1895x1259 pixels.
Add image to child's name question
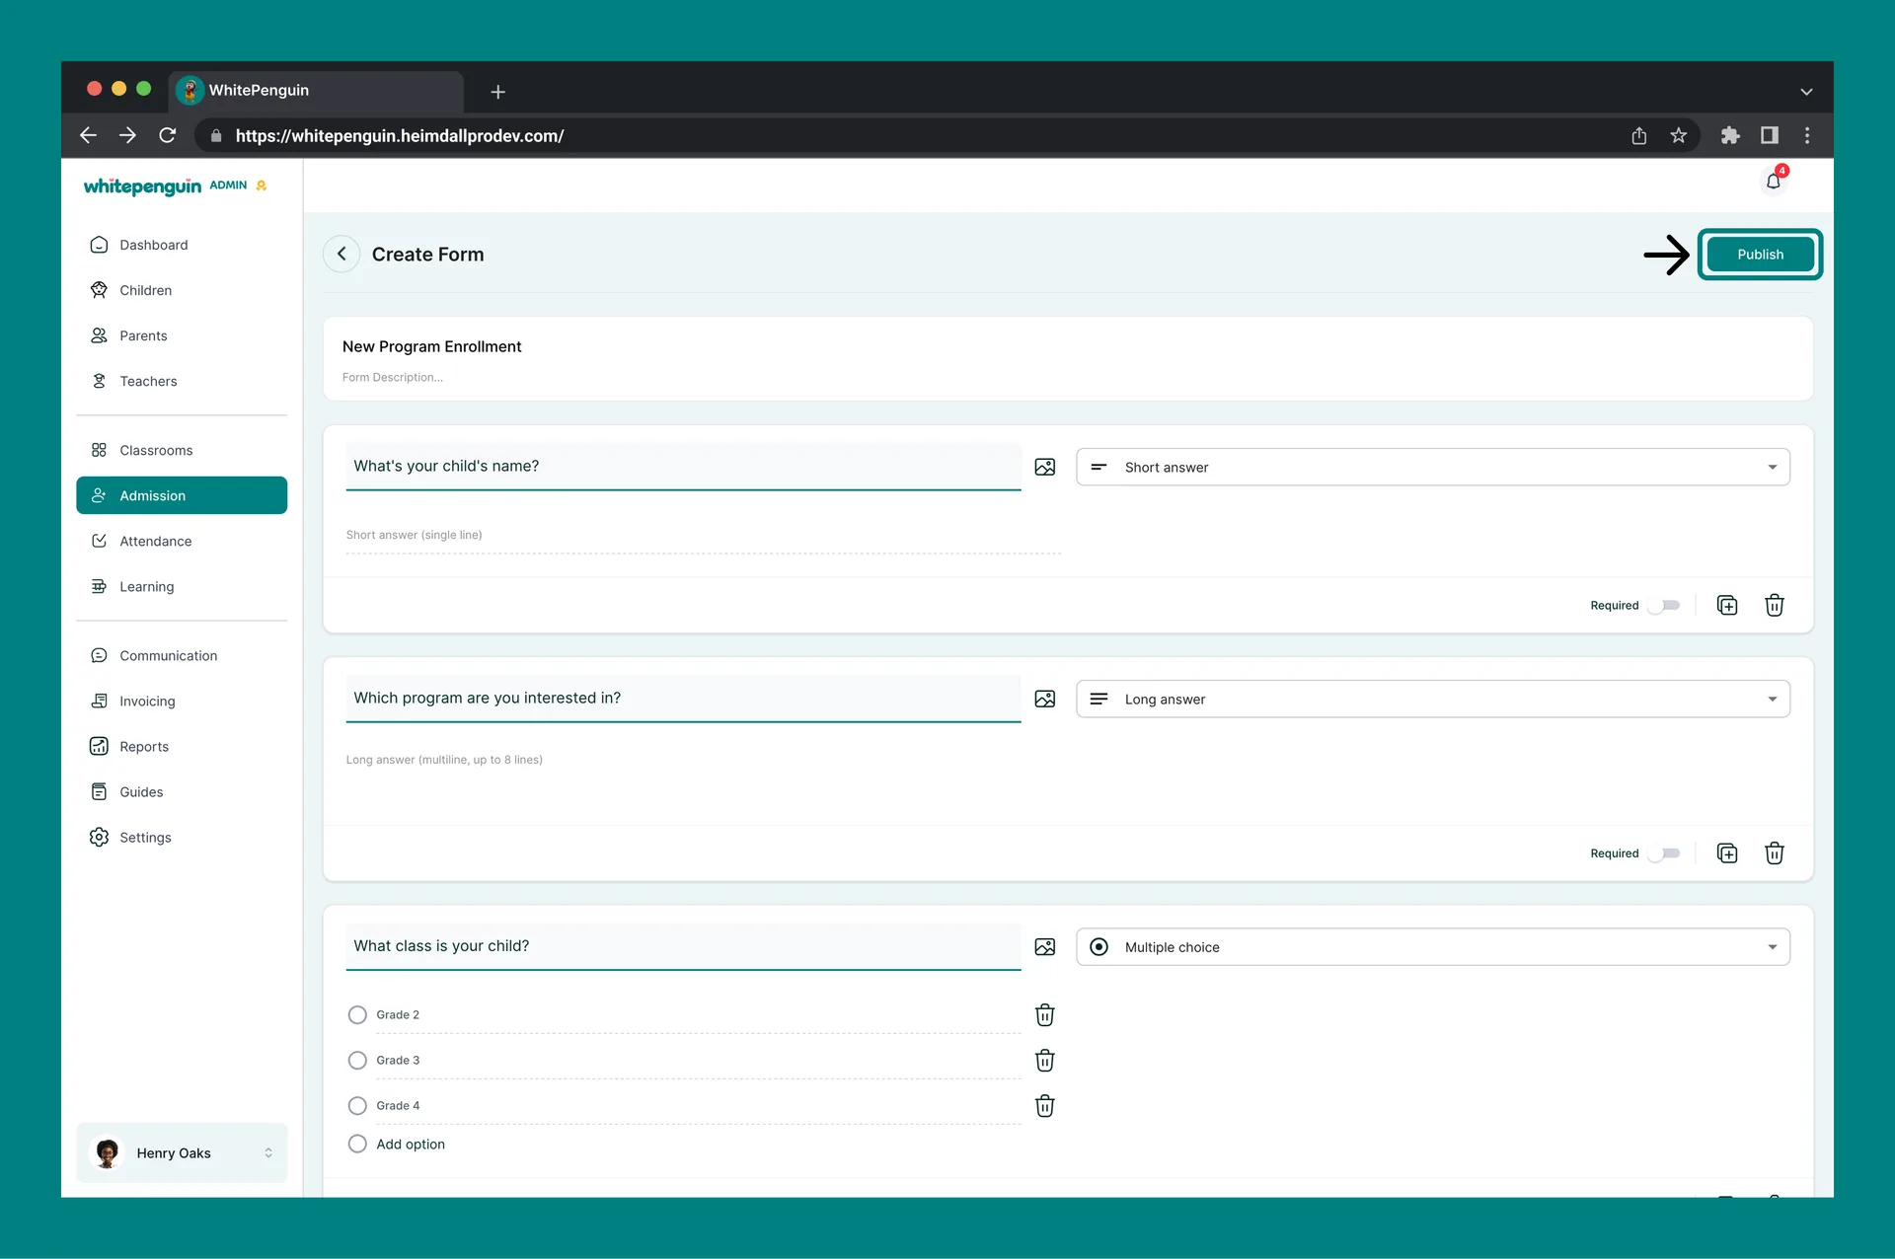coord(1045,467)
